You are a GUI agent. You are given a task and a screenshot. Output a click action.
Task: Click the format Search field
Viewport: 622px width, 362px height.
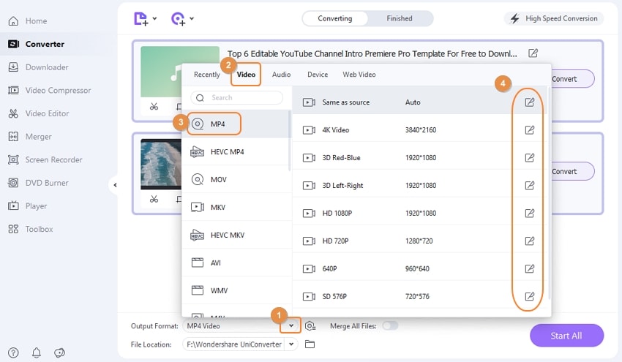coord(237,97)
